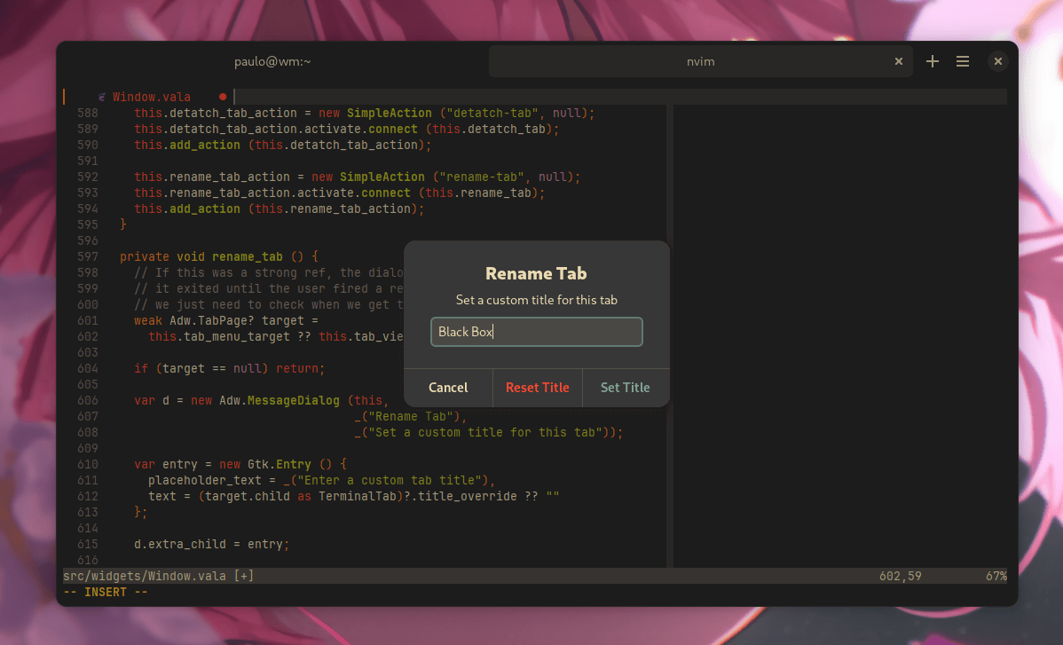Image resolution: width=1063 pixels, height=645 pixels.
Task: Click the GNOME foot icon beside Window.vala
Action: [100, 97]
